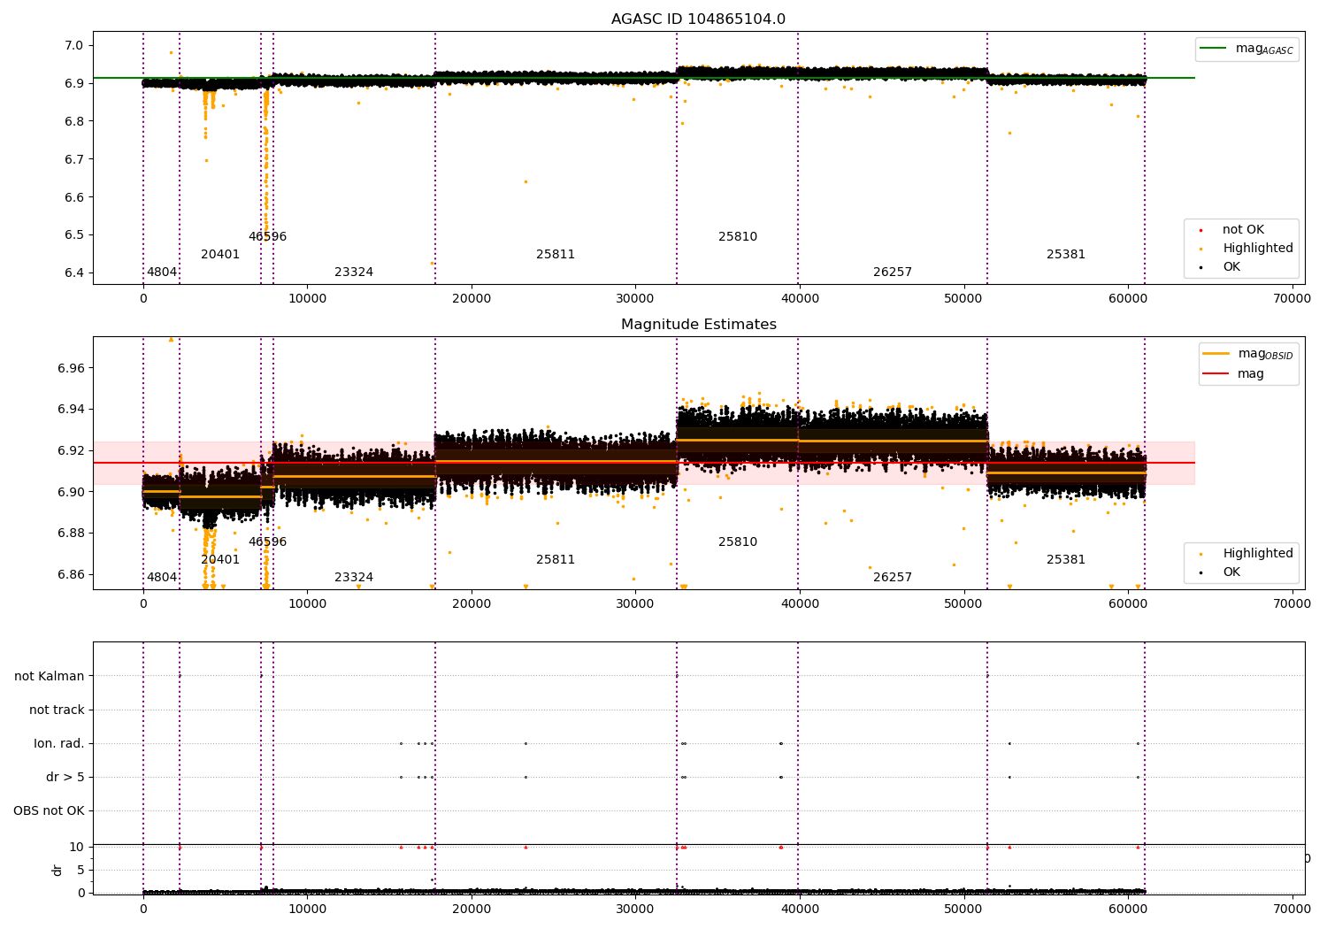Viewport: 1327px width, 929px height.
Task: Click OBSID label 26257 in AGASC ID plot
Action: point(893,273)
